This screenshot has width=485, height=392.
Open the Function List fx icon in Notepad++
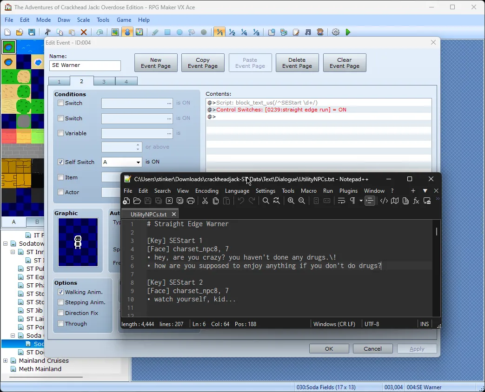coord(416,201)
